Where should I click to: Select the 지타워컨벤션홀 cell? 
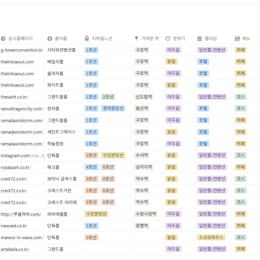coord(63,50)
